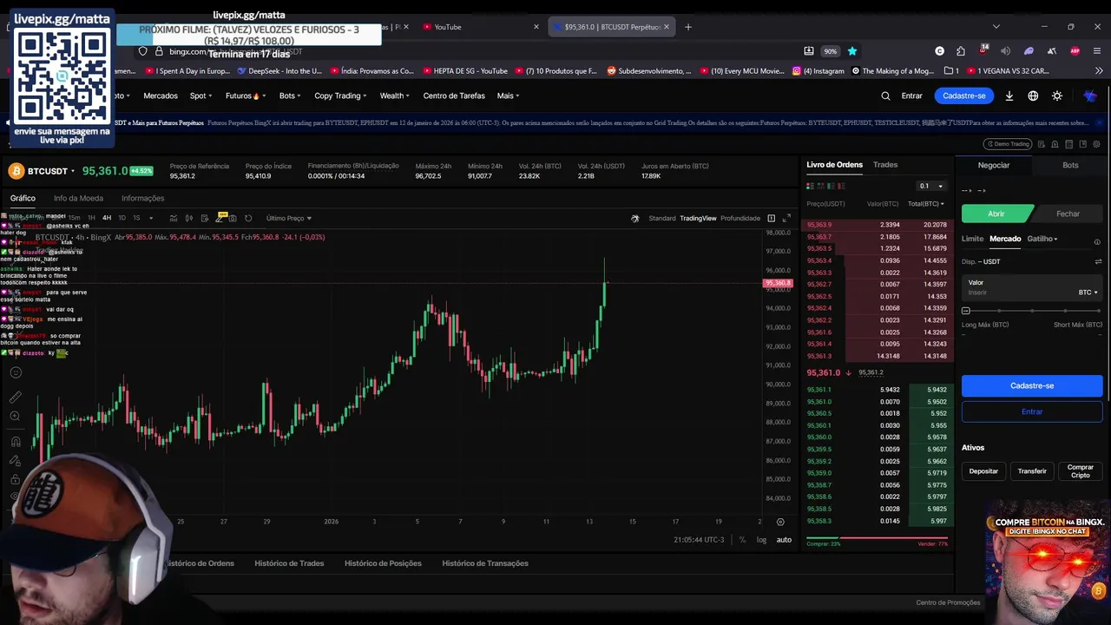The width and height of the screenshot is (1111, 625).
Task: Open the app download arrow icon
Action: [1009, 95]
